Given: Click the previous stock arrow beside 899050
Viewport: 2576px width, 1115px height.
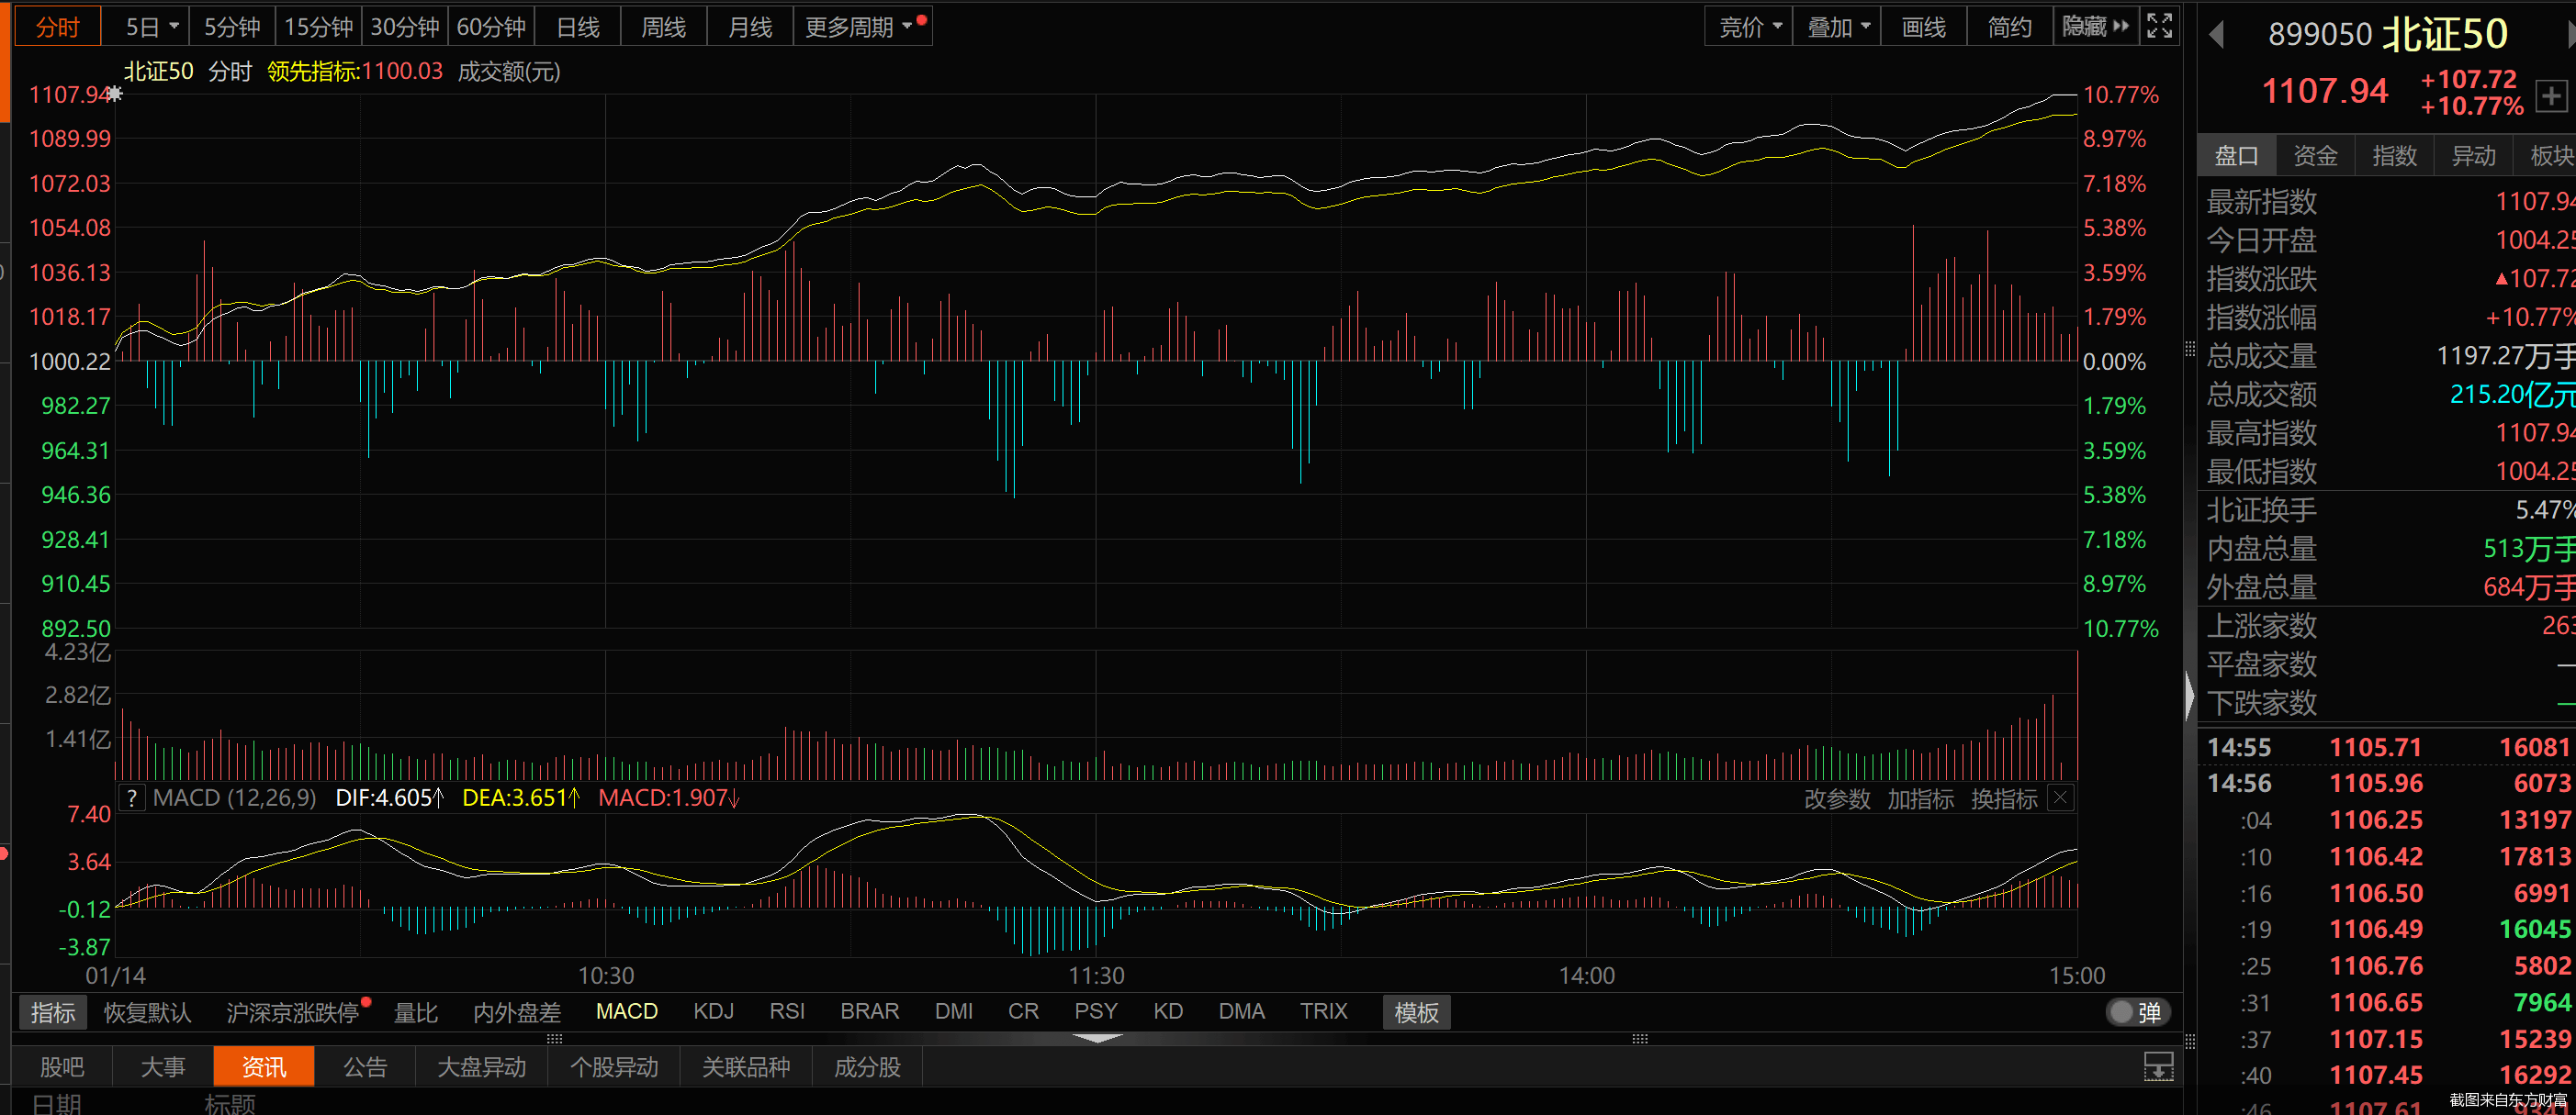Looking at the screenshot, I should coord(2217,35).
